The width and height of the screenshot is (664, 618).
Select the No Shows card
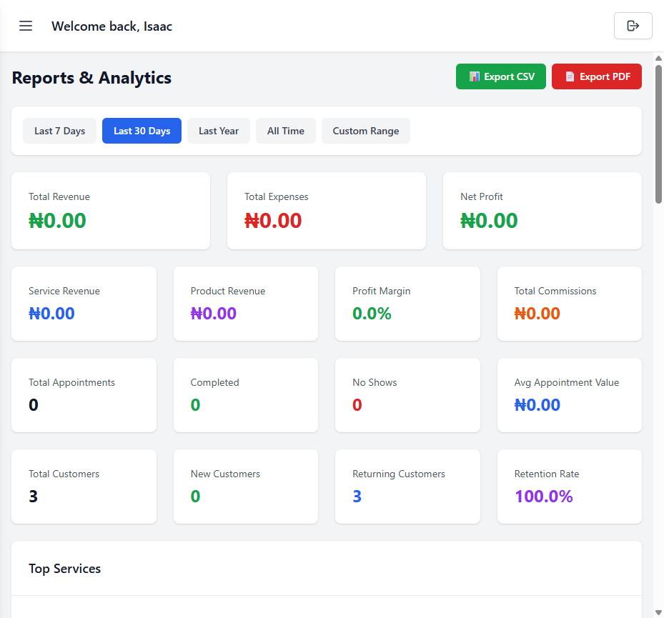(x=407, y=395)
